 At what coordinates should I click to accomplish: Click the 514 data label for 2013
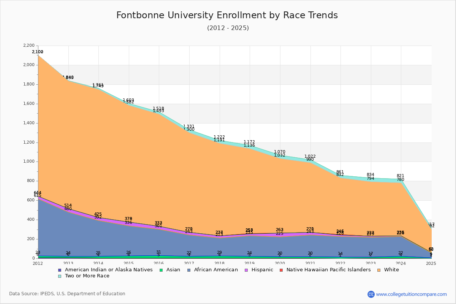[x=68, y=205]
